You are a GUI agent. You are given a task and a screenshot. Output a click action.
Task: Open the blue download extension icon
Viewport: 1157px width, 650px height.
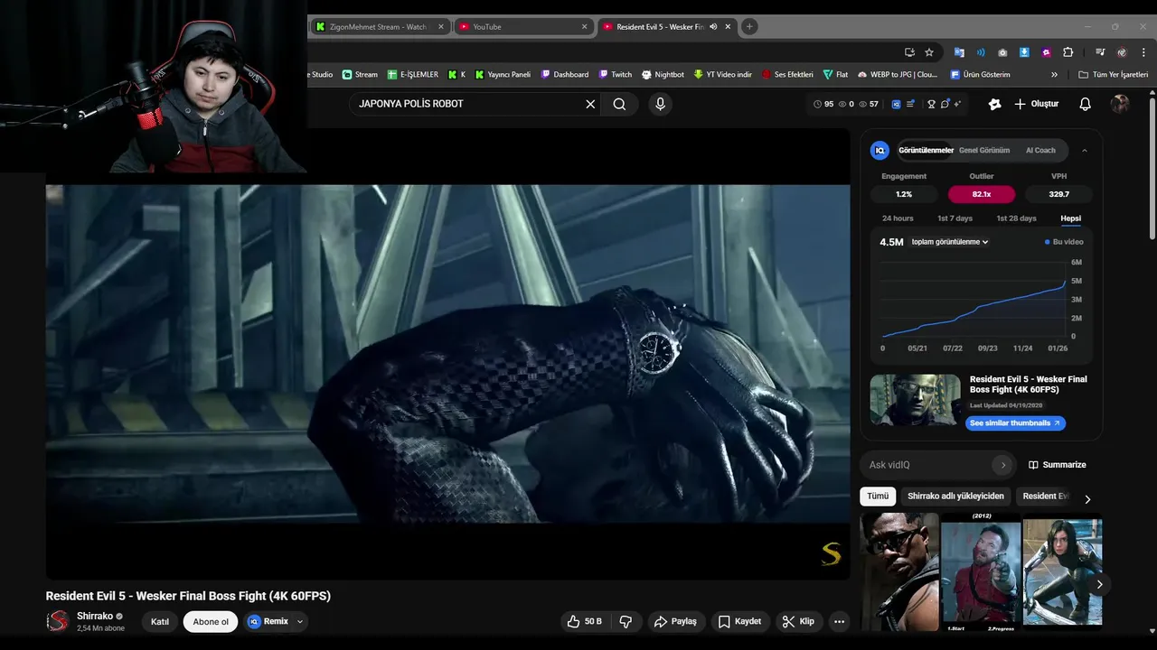[1024, 52]
